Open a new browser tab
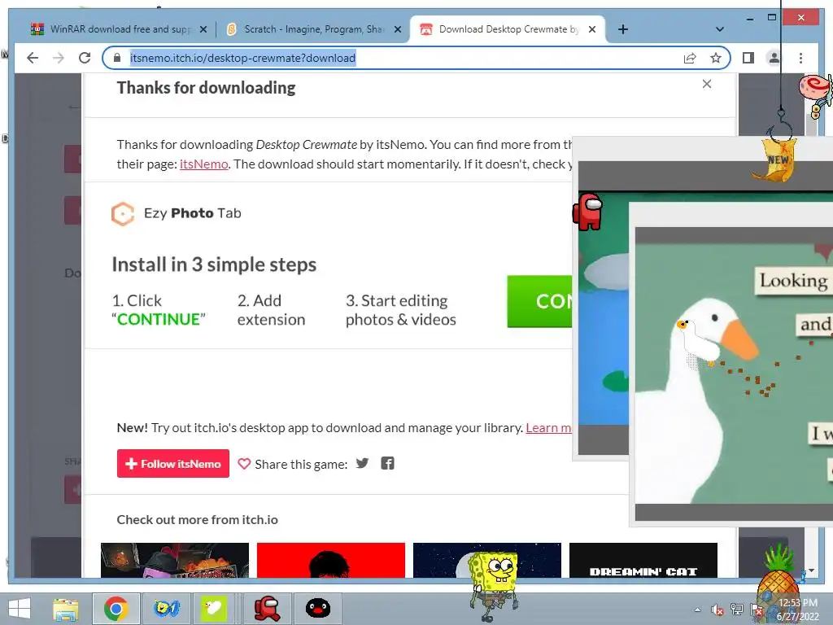Viewport: 833px width, 625px height. [x=623, y=30]
